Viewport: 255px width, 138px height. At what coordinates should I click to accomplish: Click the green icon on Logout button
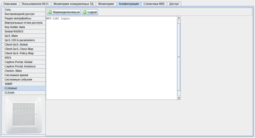click(x=85, y=12)
